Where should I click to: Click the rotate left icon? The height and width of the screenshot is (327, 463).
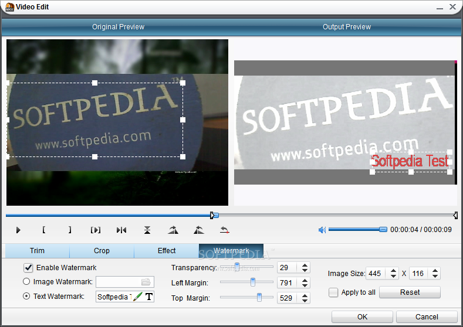199,230
